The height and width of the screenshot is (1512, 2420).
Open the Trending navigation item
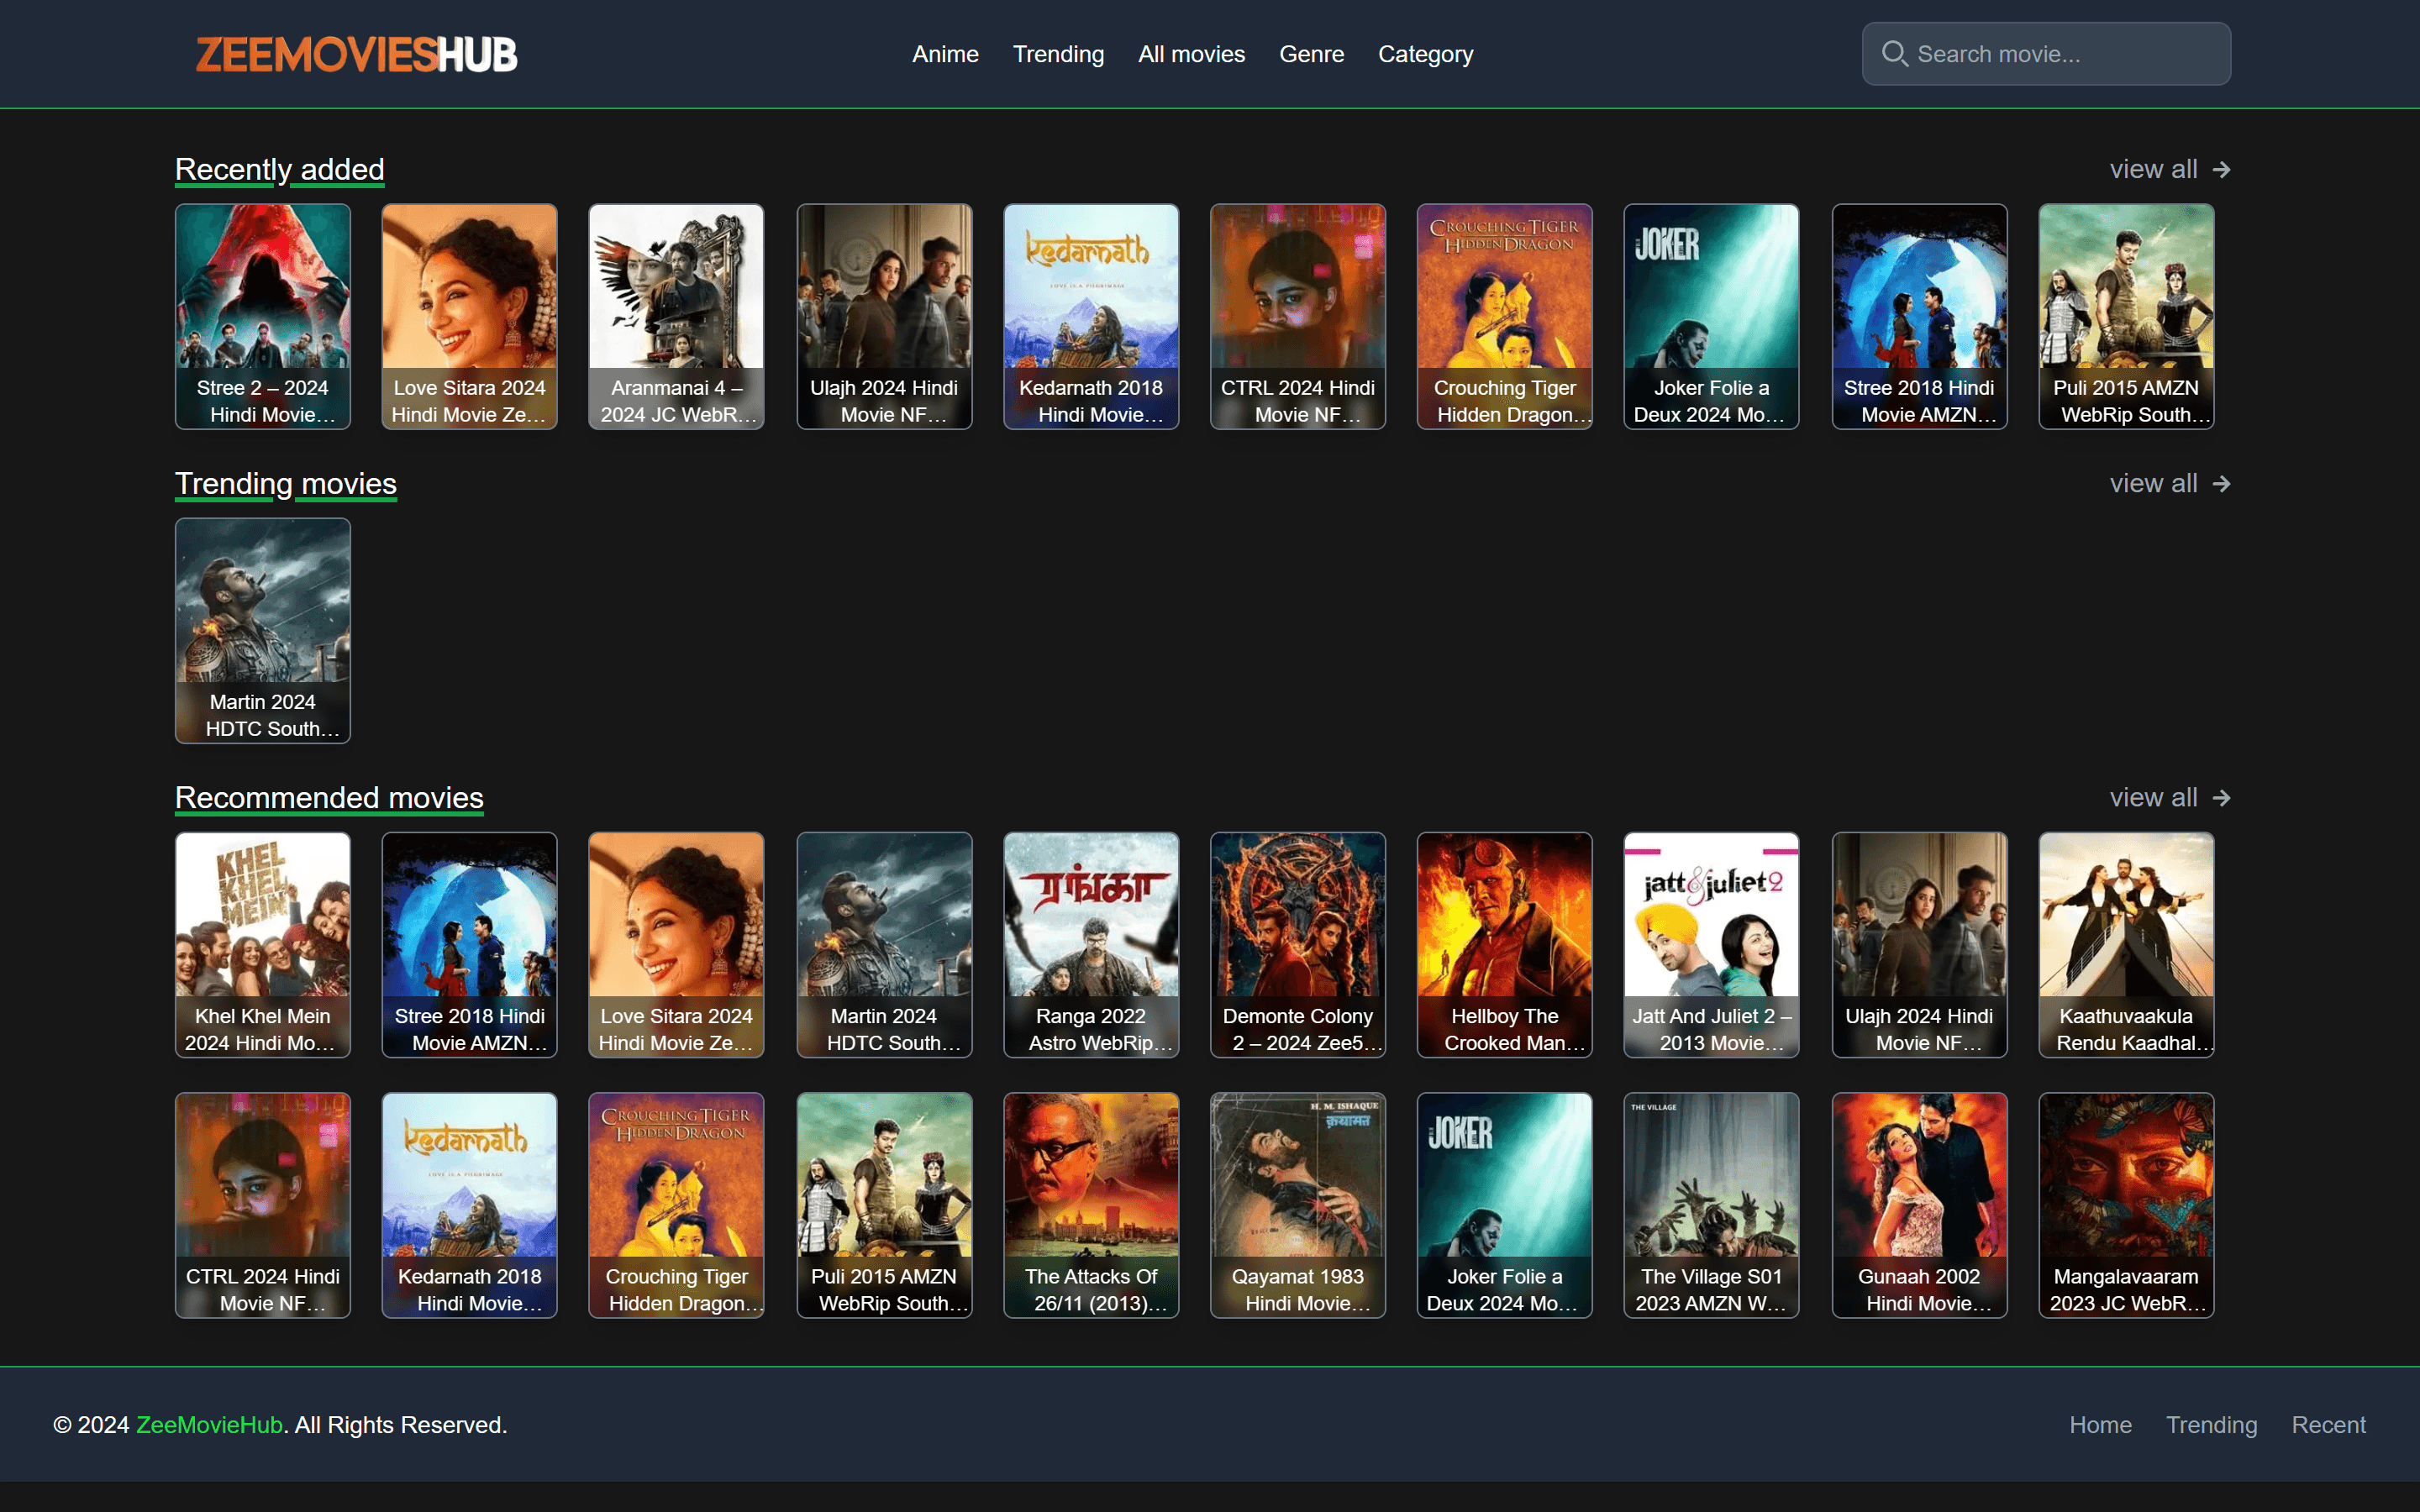pyautogui.click(x=1058, y=54)
